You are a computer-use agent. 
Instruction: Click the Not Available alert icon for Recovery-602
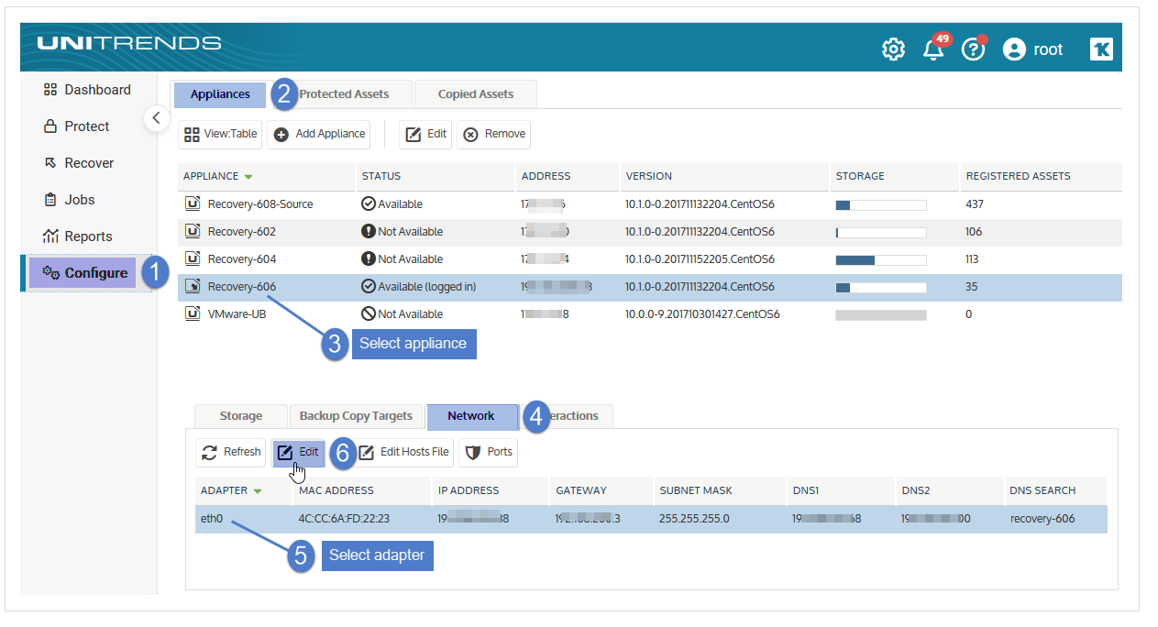click(x=369, y=232)
